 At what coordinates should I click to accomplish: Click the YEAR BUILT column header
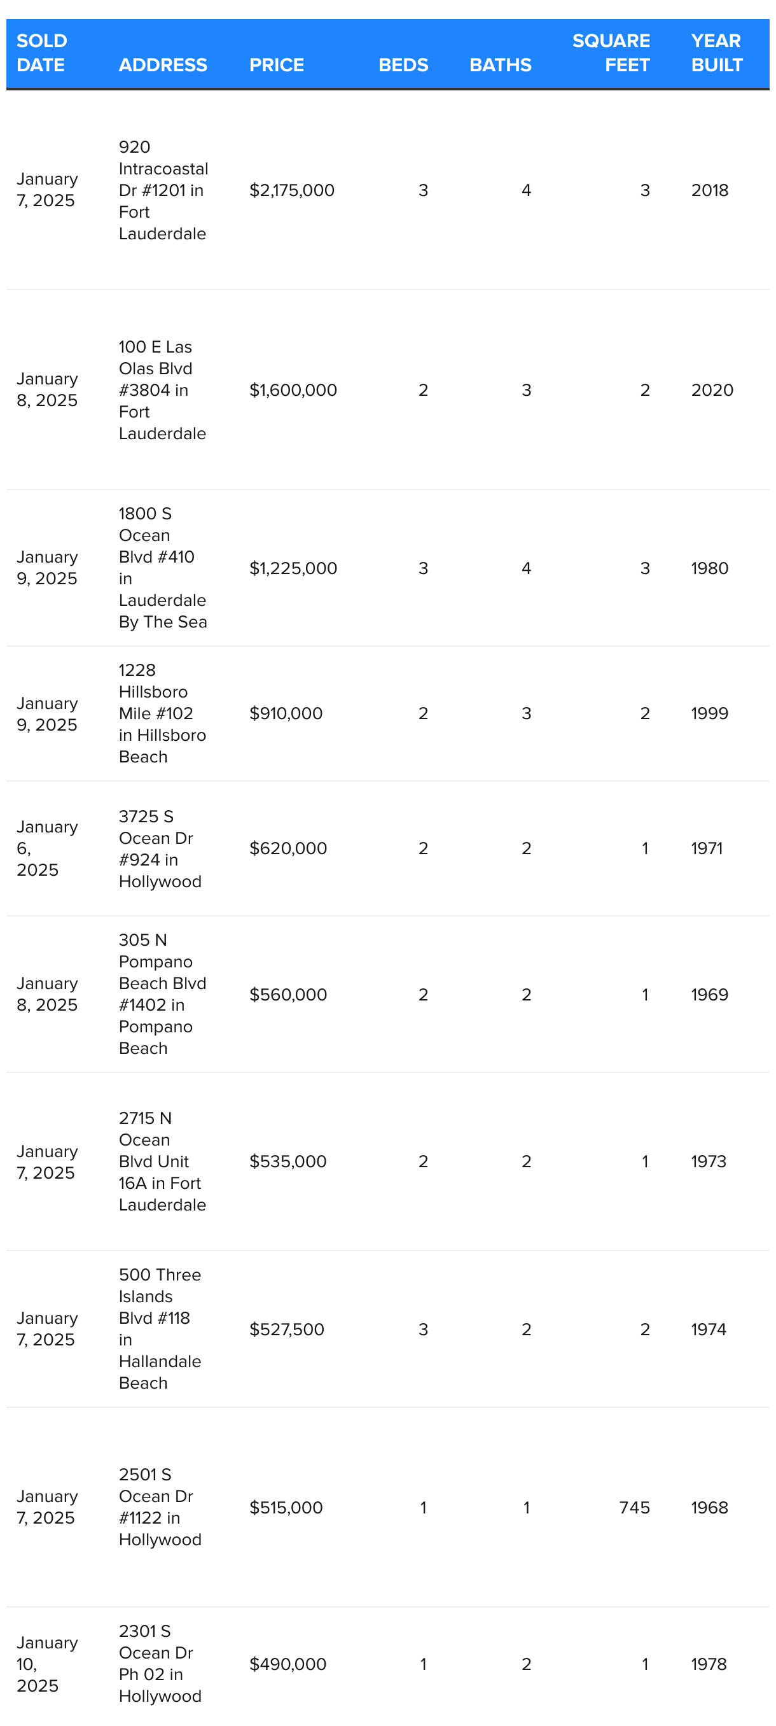(716, 53)
